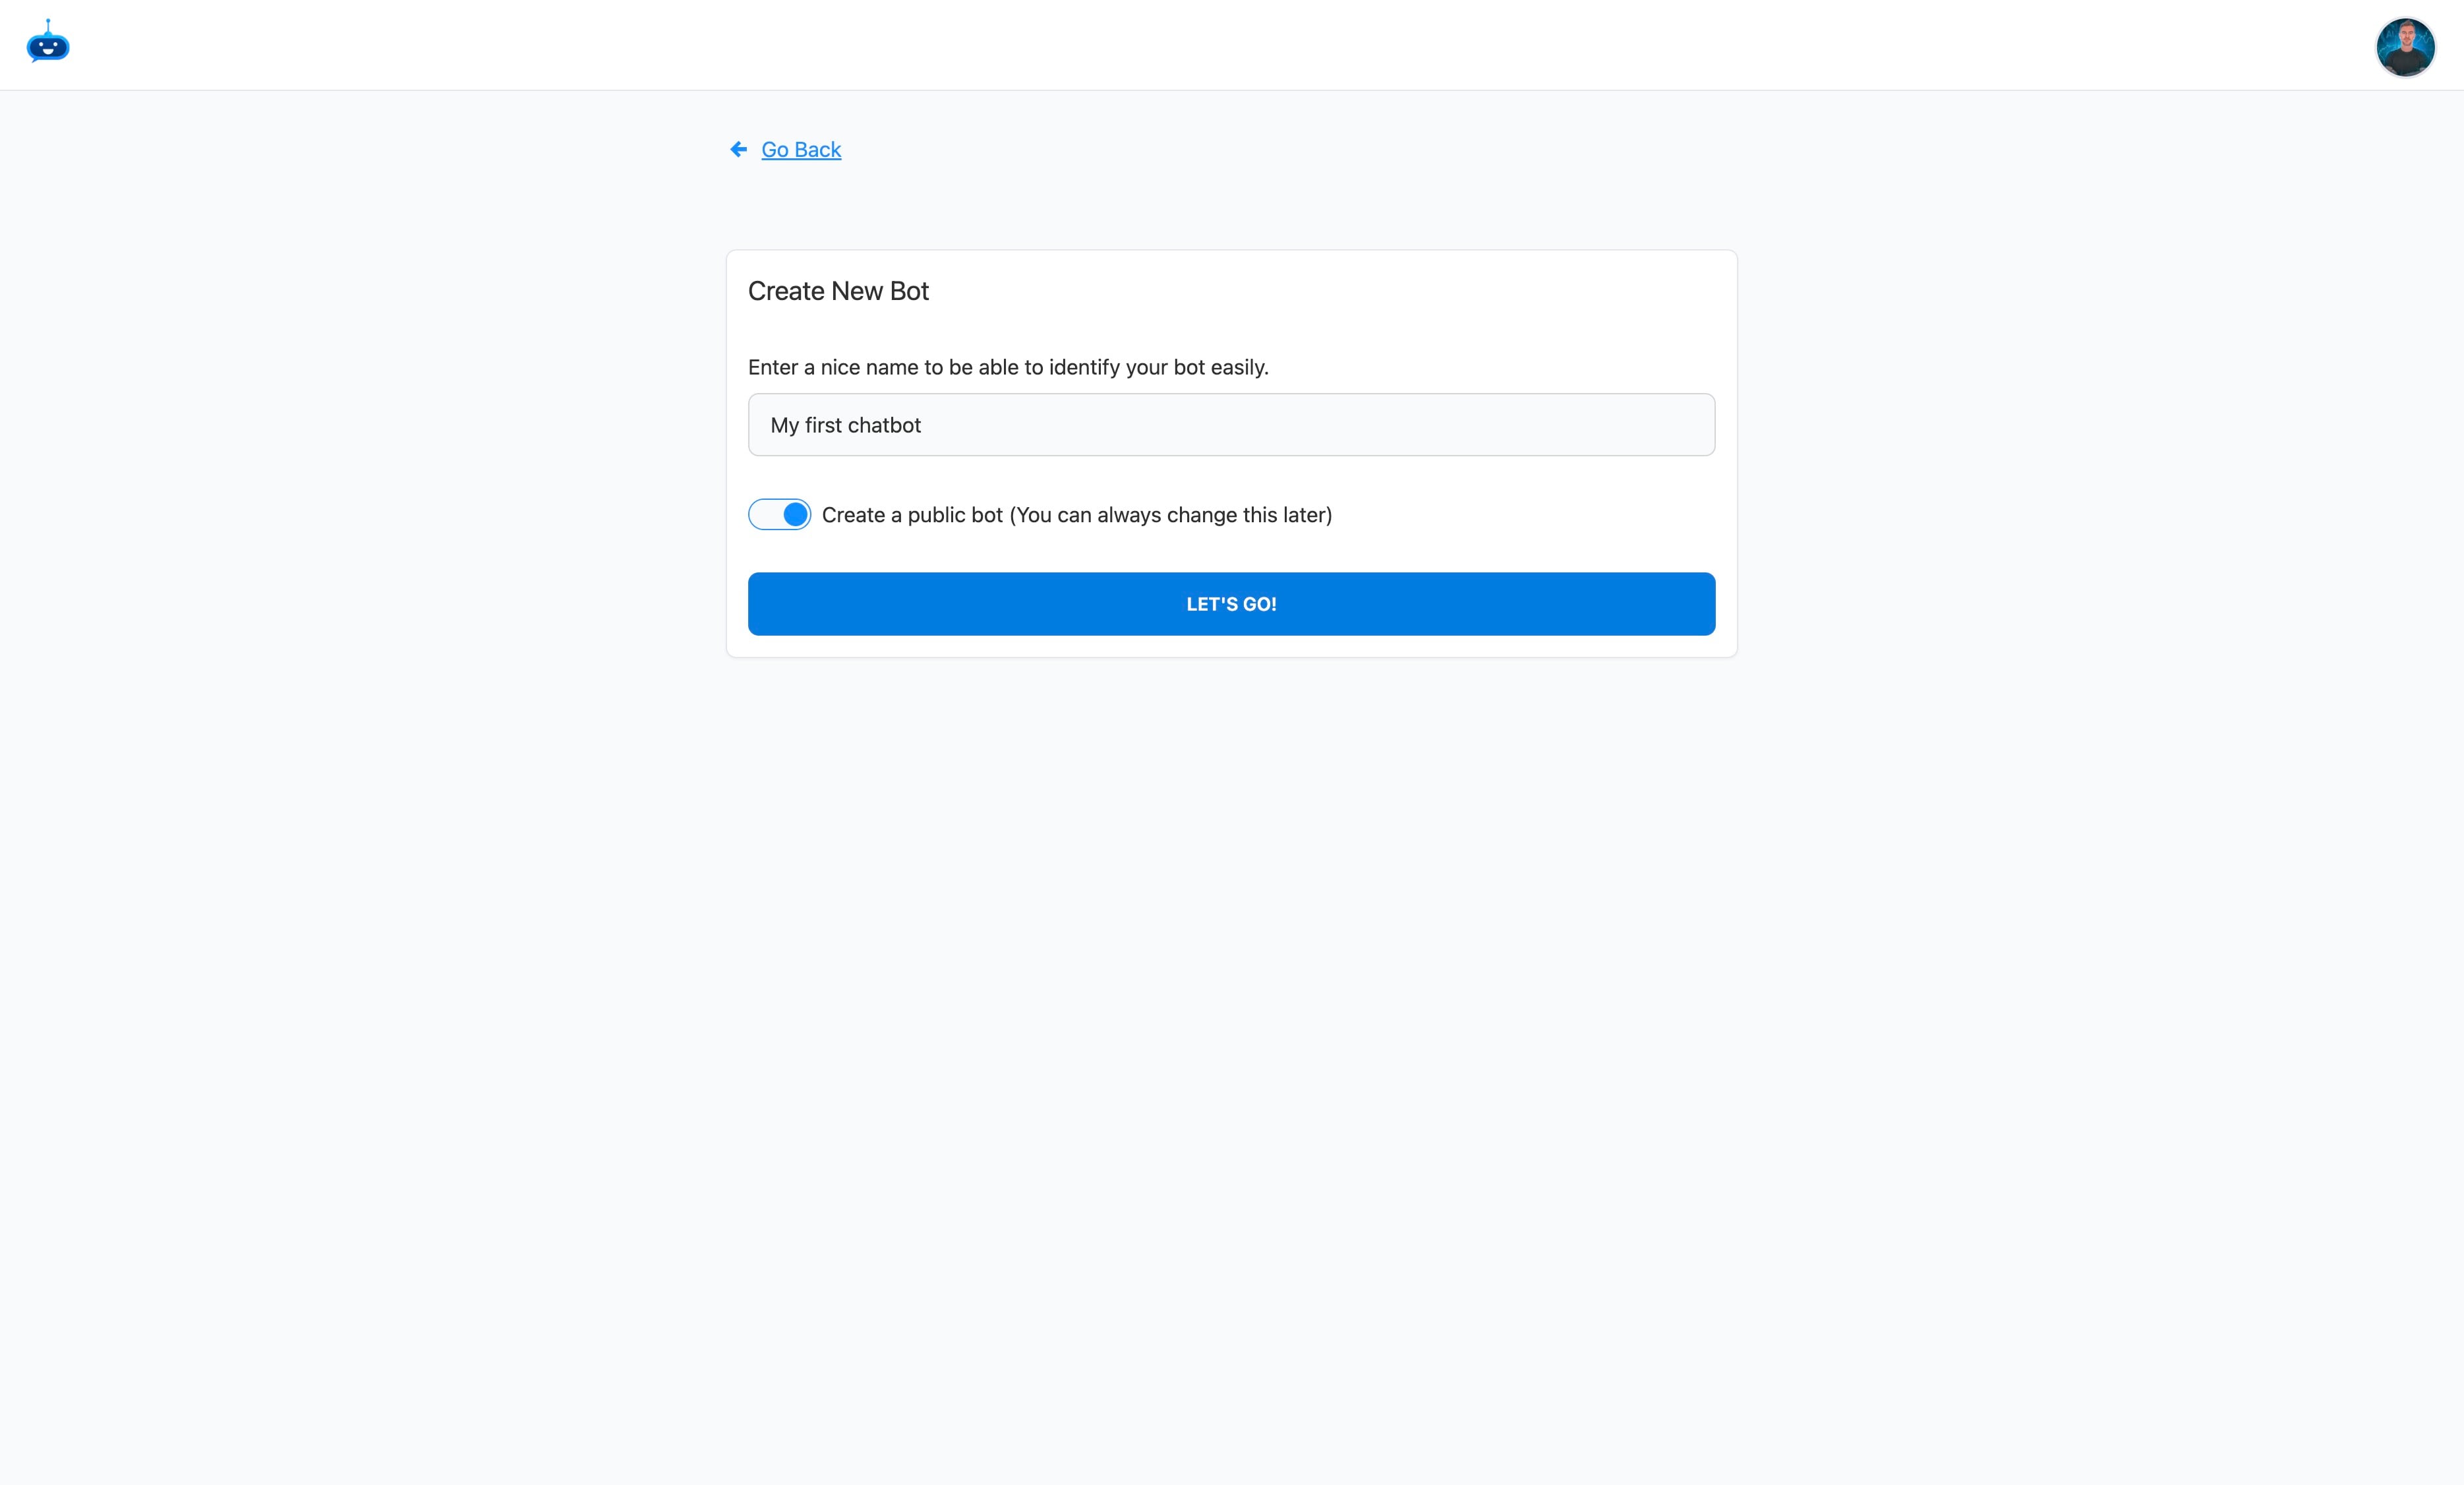
Task: Open the user profile avatar menu
Action: coord(2404,46)
